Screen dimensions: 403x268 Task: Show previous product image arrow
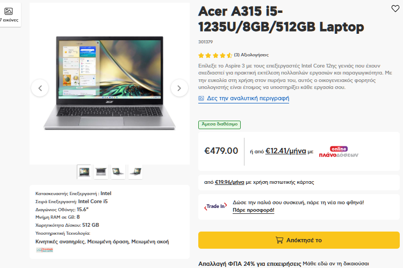[40, 88]
